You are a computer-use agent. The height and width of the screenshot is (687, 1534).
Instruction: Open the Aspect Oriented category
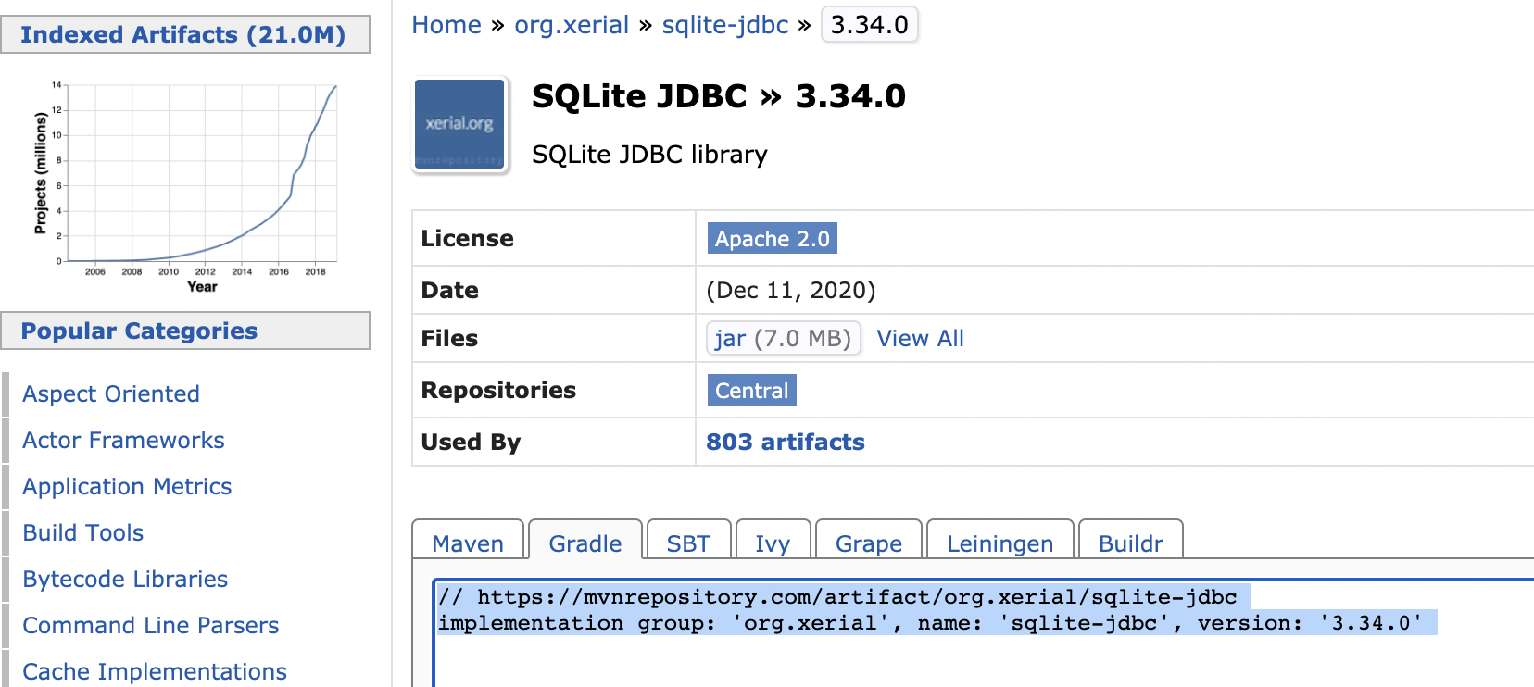(111, 393)
